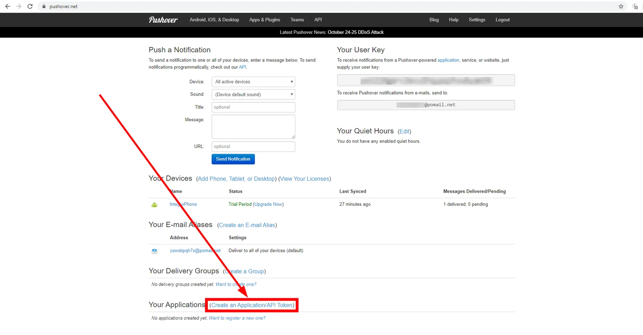Open the Teams navigation item

(x=297, y=20)
